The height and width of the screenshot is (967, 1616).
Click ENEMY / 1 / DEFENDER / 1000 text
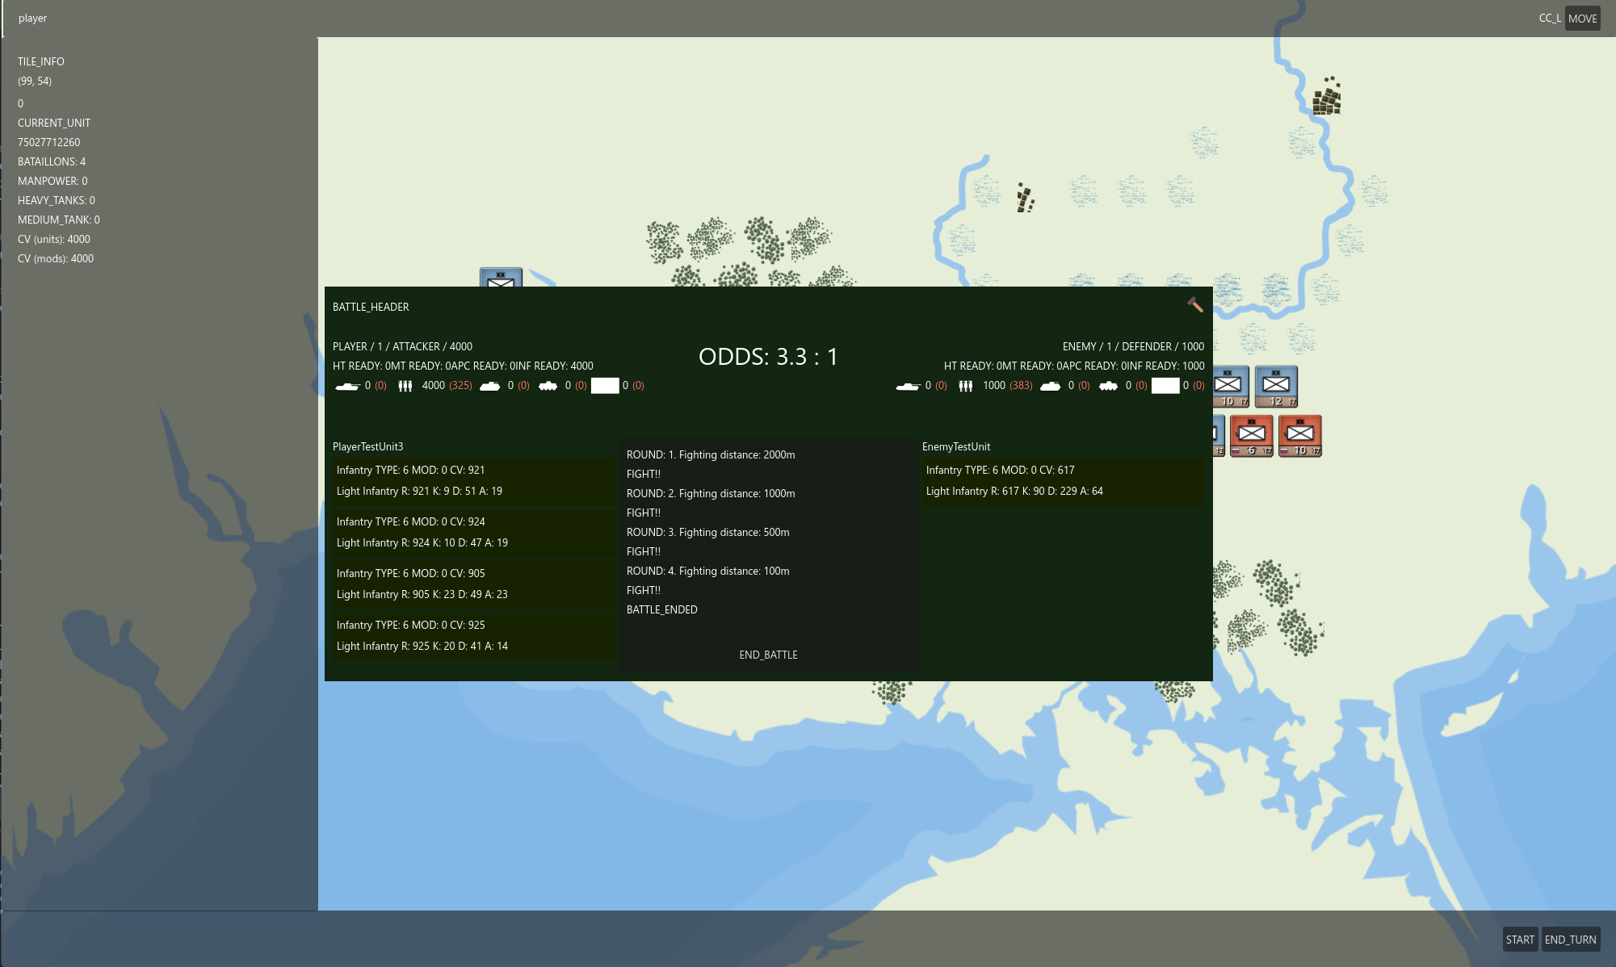(1133, 346)
